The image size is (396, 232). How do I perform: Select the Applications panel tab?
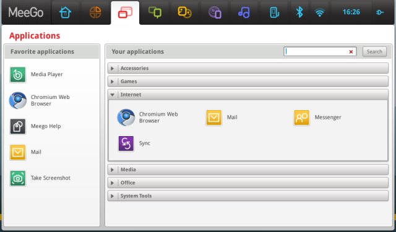(125, 12)
